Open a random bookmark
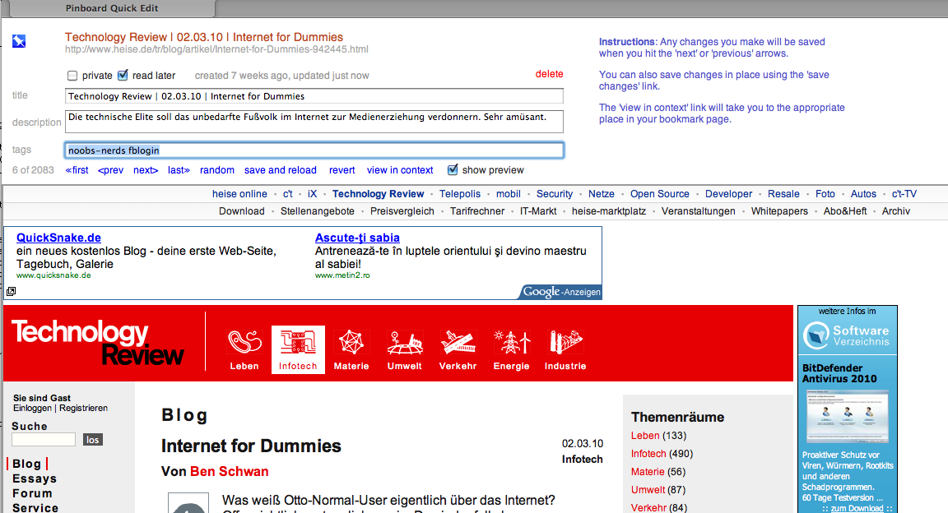The width and height of the screenshot is (948, 513). tap(217, 170)
